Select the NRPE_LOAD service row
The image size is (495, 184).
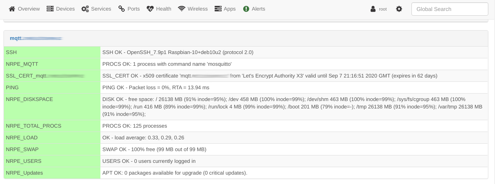coord(246,138)
